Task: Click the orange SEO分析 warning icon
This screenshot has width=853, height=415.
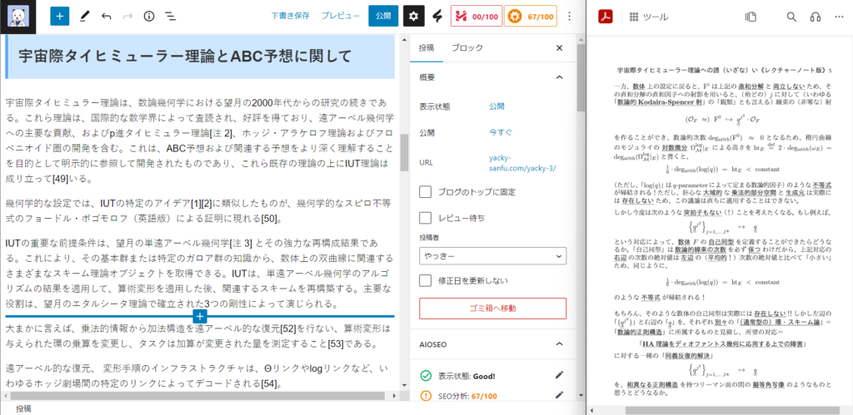Action: [x=426, y=396]
